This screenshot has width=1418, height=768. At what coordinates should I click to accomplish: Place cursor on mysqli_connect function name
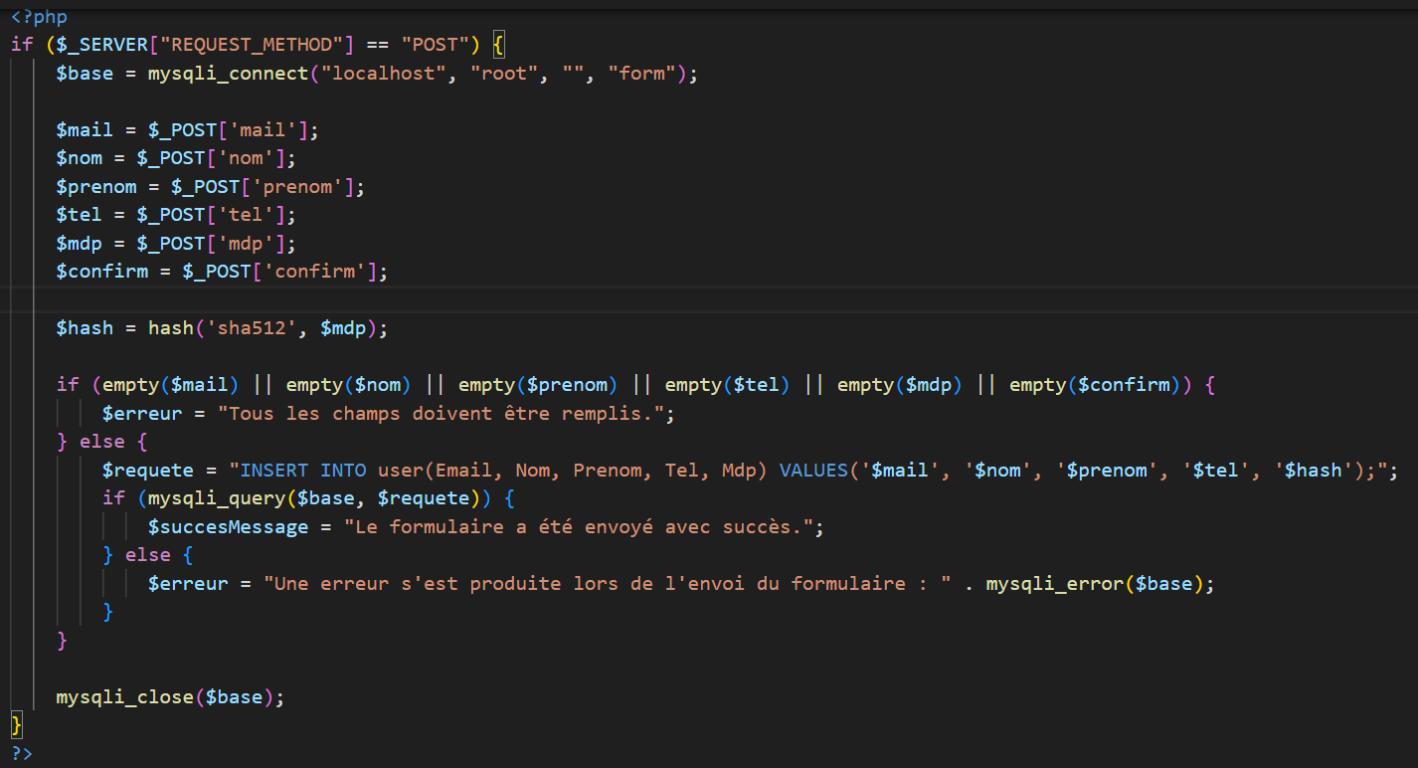228,74
